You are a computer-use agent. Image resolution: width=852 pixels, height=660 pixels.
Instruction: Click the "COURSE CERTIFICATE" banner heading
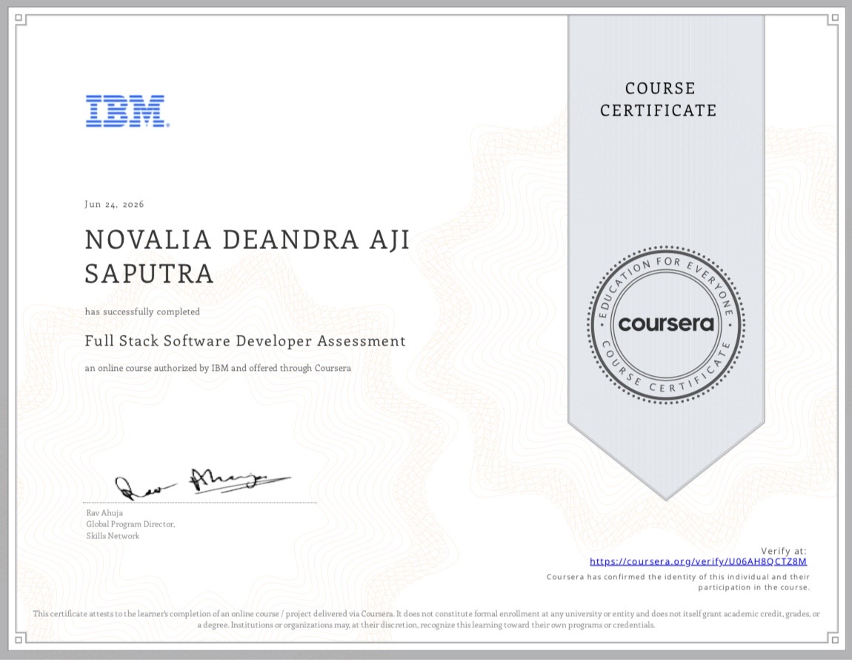point(658,99)
